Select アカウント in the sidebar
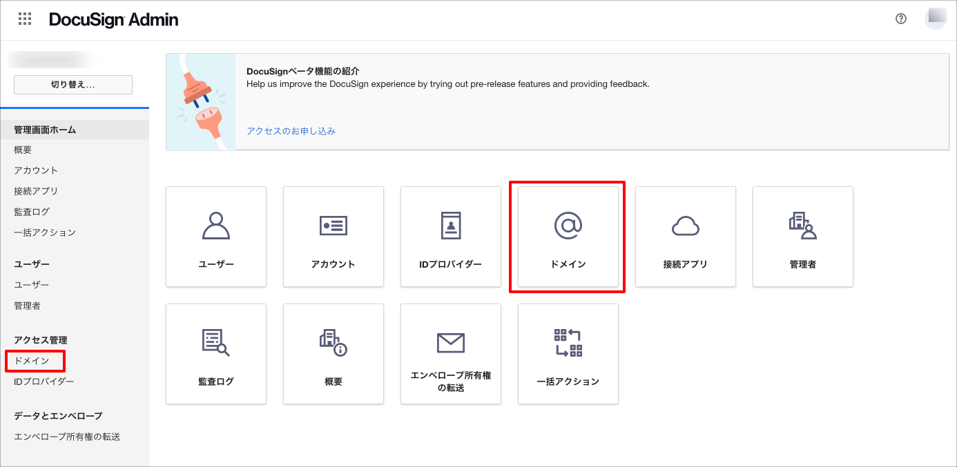 pyautogui.click(x=36, y=170)
